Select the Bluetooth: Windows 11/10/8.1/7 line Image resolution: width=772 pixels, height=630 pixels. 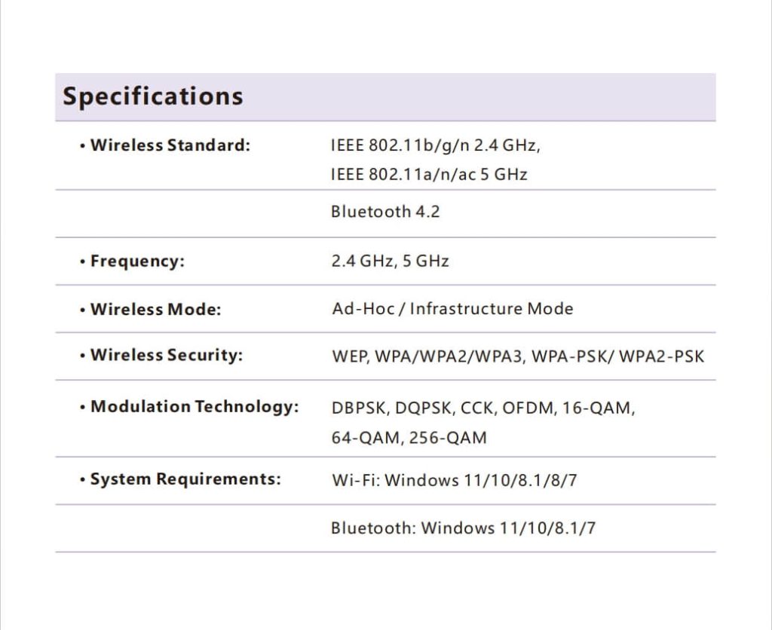click(463, 528)
